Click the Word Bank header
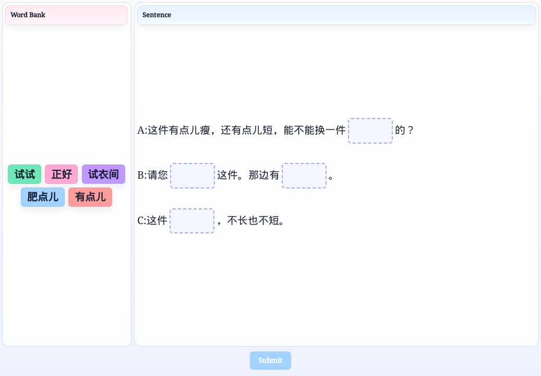The image size is (541, 376). pos(67,15)
